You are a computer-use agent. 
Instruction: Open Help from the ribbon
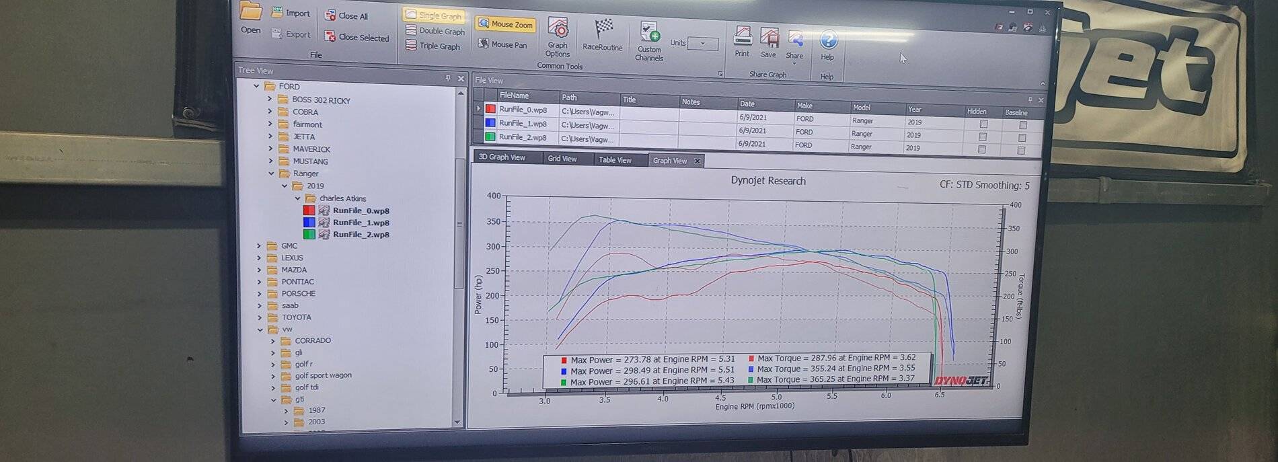coord(828,46)
